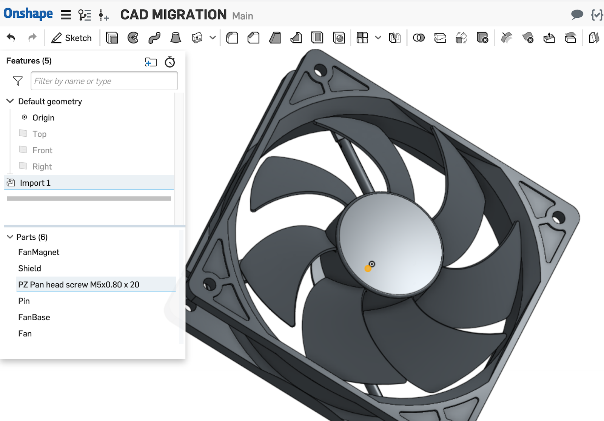
Task: Select the Import 1 feature
Action: pyautogui.click(x=35, y=183)
